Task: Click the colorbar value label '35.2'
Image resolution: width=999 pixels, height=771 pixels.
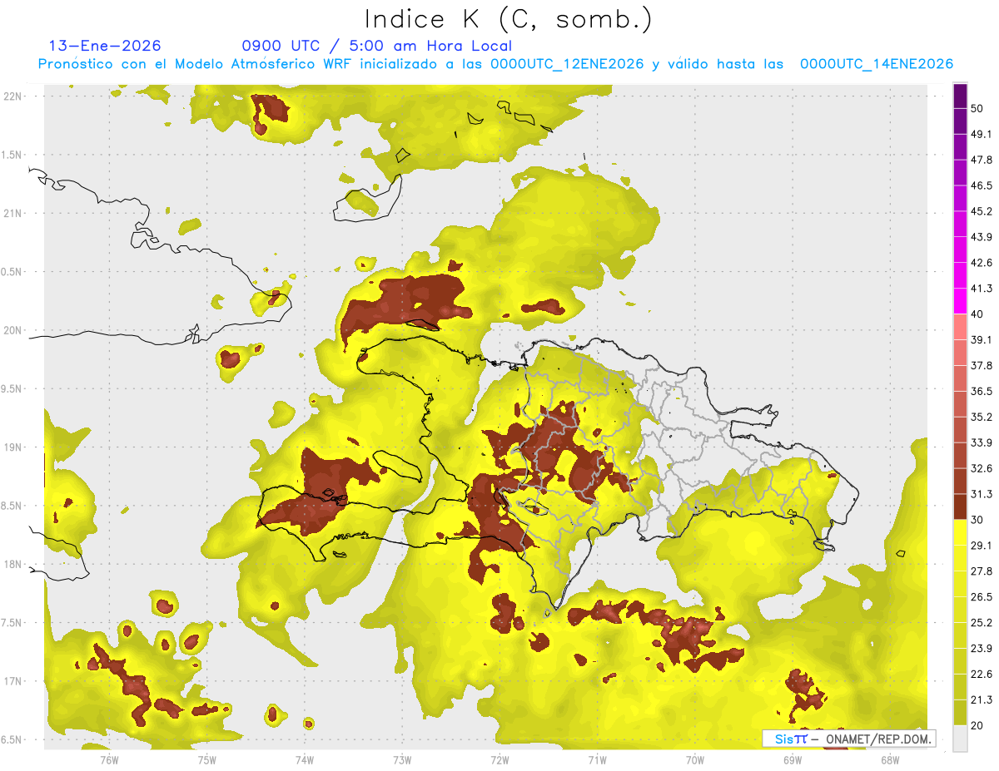Action: (x=982, y=417)
